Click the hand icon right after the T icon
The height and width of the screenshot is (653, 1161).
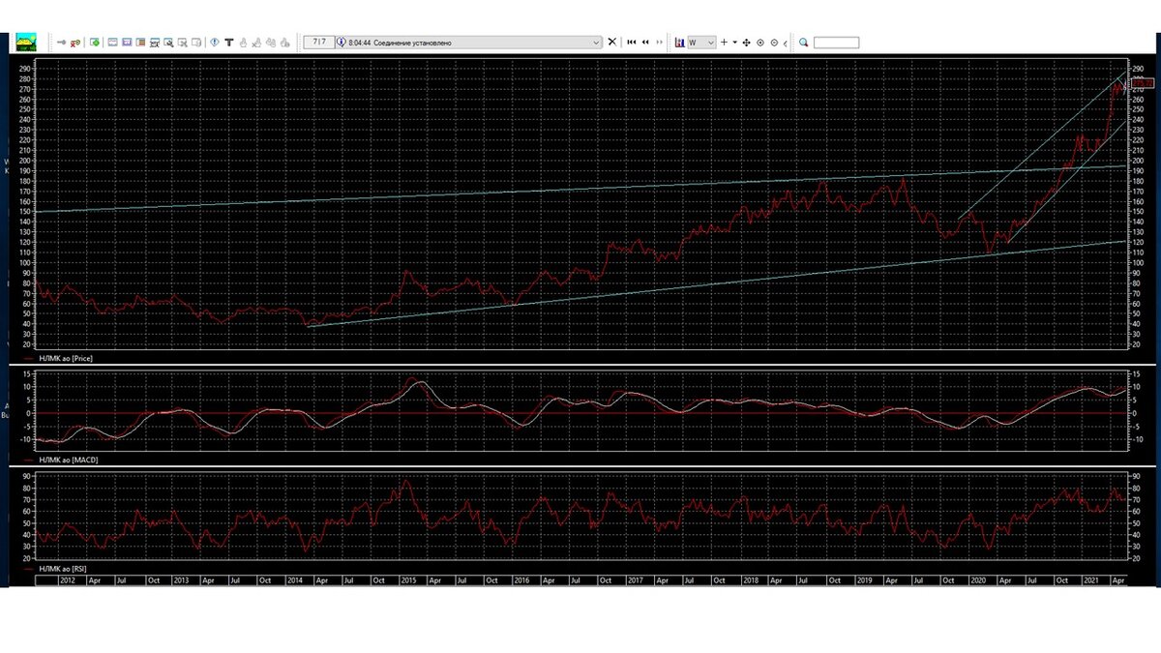[x=243, y=43]
